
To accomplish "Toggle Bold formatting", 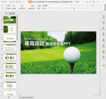I will tap(50, 8).
